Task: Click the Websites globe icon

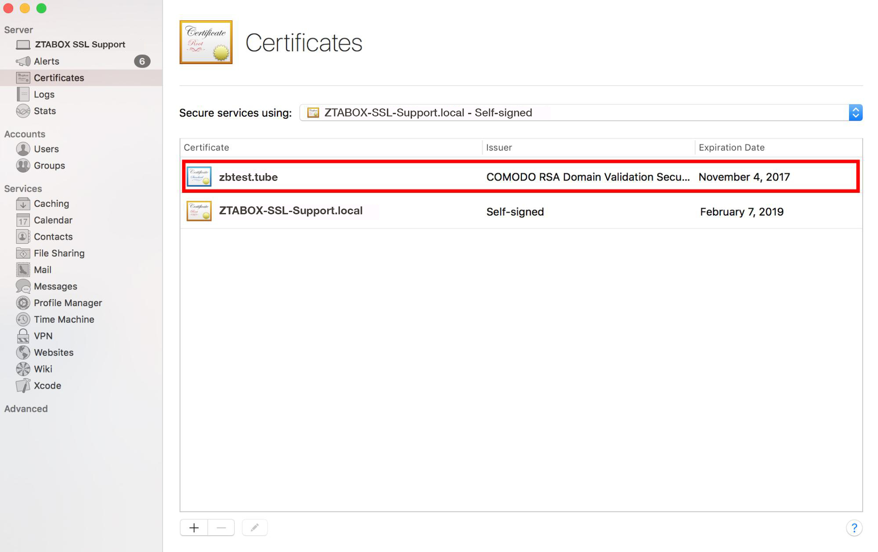Action: tap(23, 353)
